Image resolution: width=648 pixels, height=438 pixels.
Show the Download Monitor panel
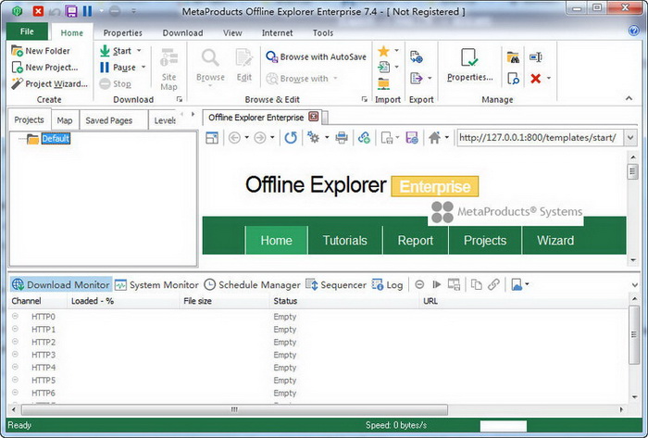[x=61, y=284]
